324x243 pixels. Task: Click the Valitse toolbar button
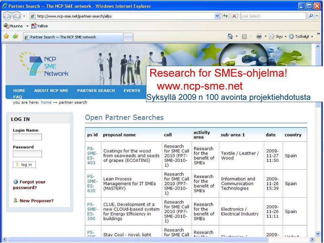pyautogui.click(x=39, y=26)
